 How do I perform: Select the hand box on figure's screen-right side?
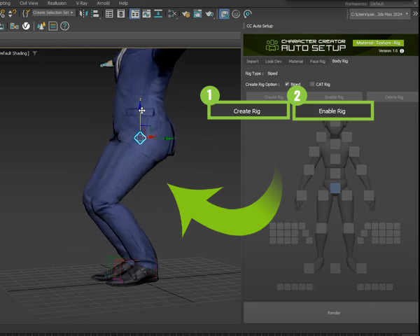[369, 195]
